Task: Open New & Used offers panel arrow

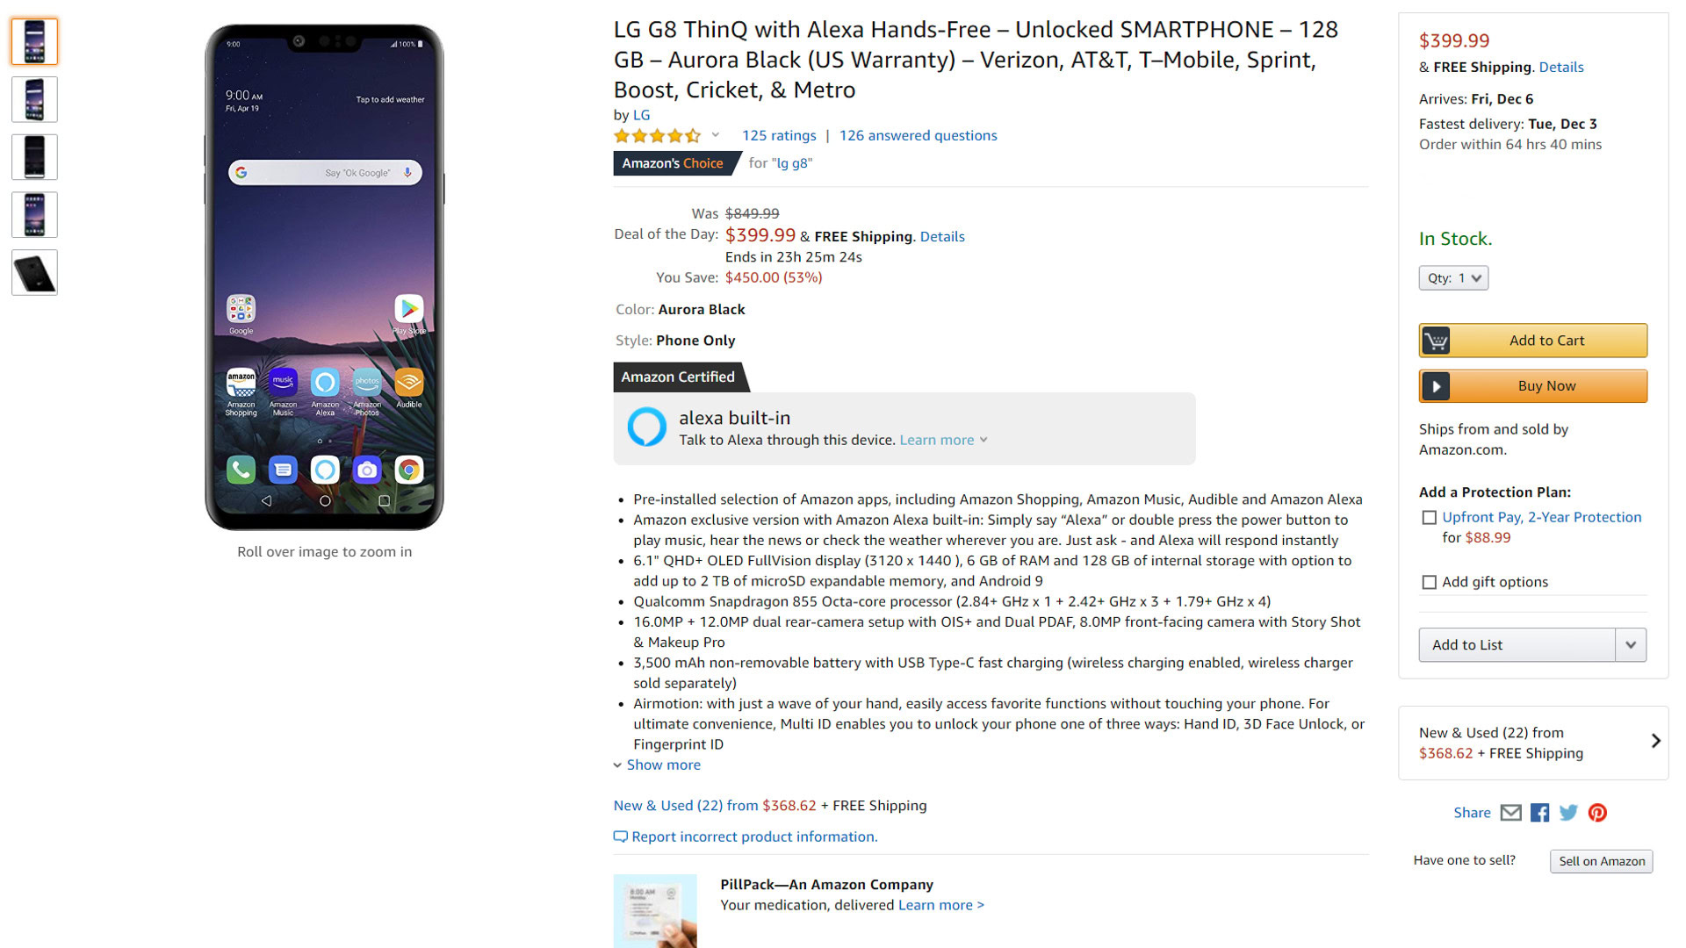Action: point(1655,742)
